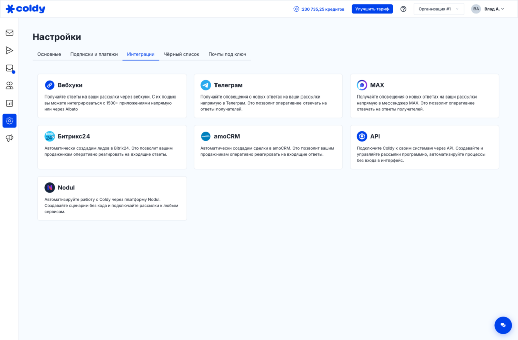Viewport: 518px width, 340px height.
Task: Open the Битрикс24 card title
Action: 74,136
